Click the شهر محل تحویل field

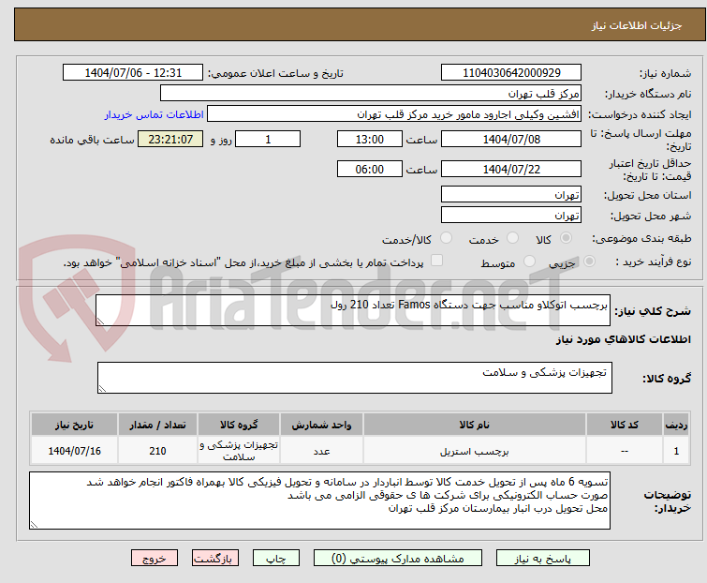511,215
